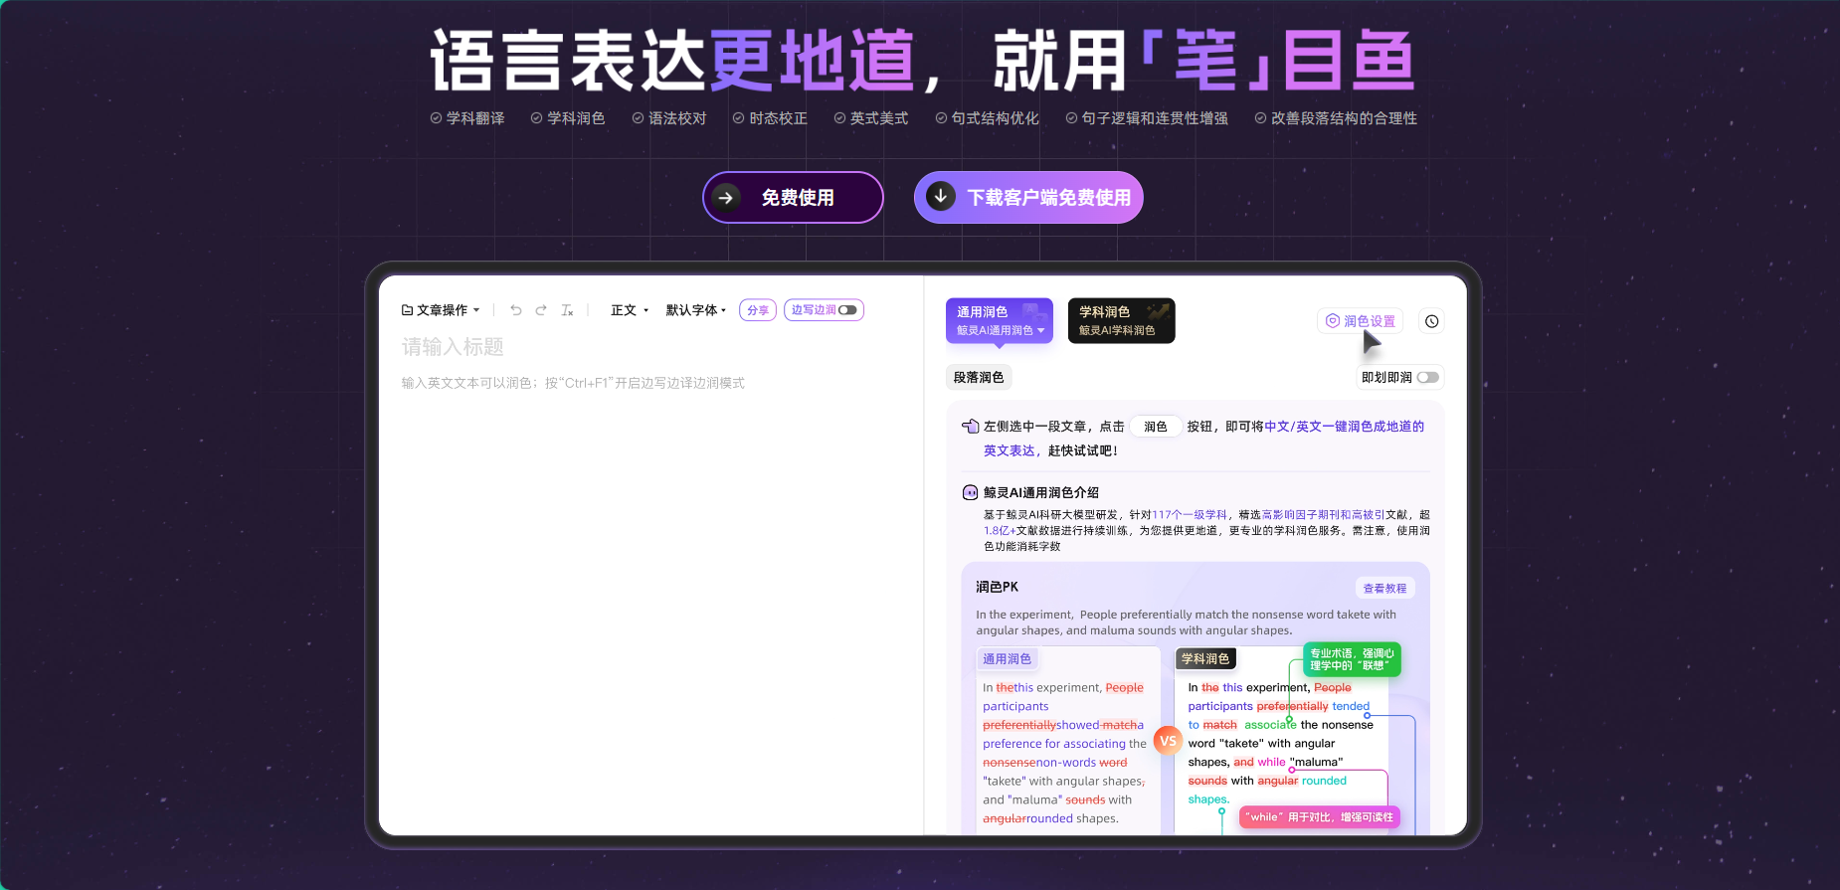Click the 下载客户端免费使用 button
The image size is (1840, 890).
pos(1028,197)
